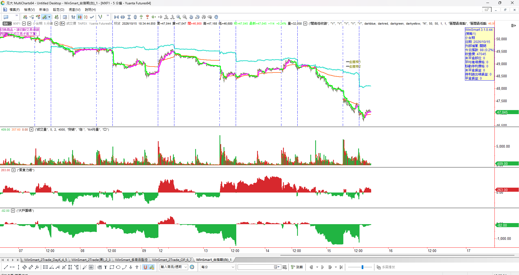This screenshot has height=275, width=519.
Task: Select the vertical line drawing tool
Action: click(18, 267)
